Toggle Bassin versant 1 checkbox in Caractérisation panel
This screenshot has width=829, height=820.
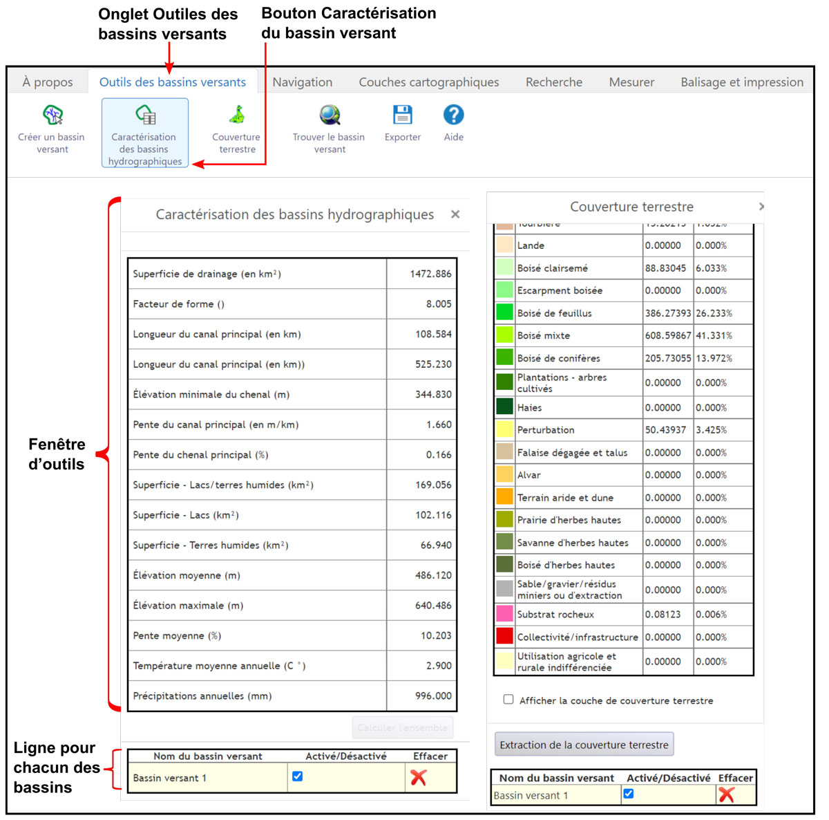tap(298, 776)
